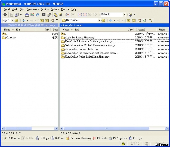Open the Session menu

45,9
